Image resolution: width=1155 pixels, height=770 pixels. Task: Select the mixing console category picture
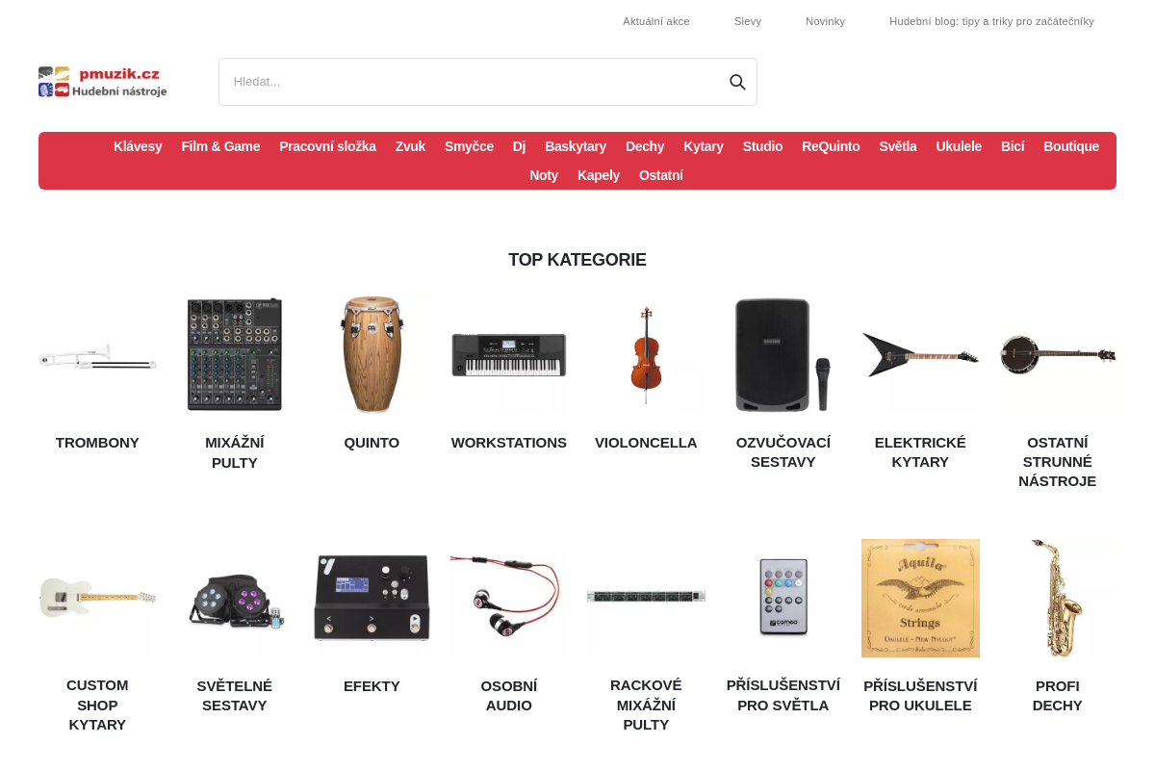point(235,356)
